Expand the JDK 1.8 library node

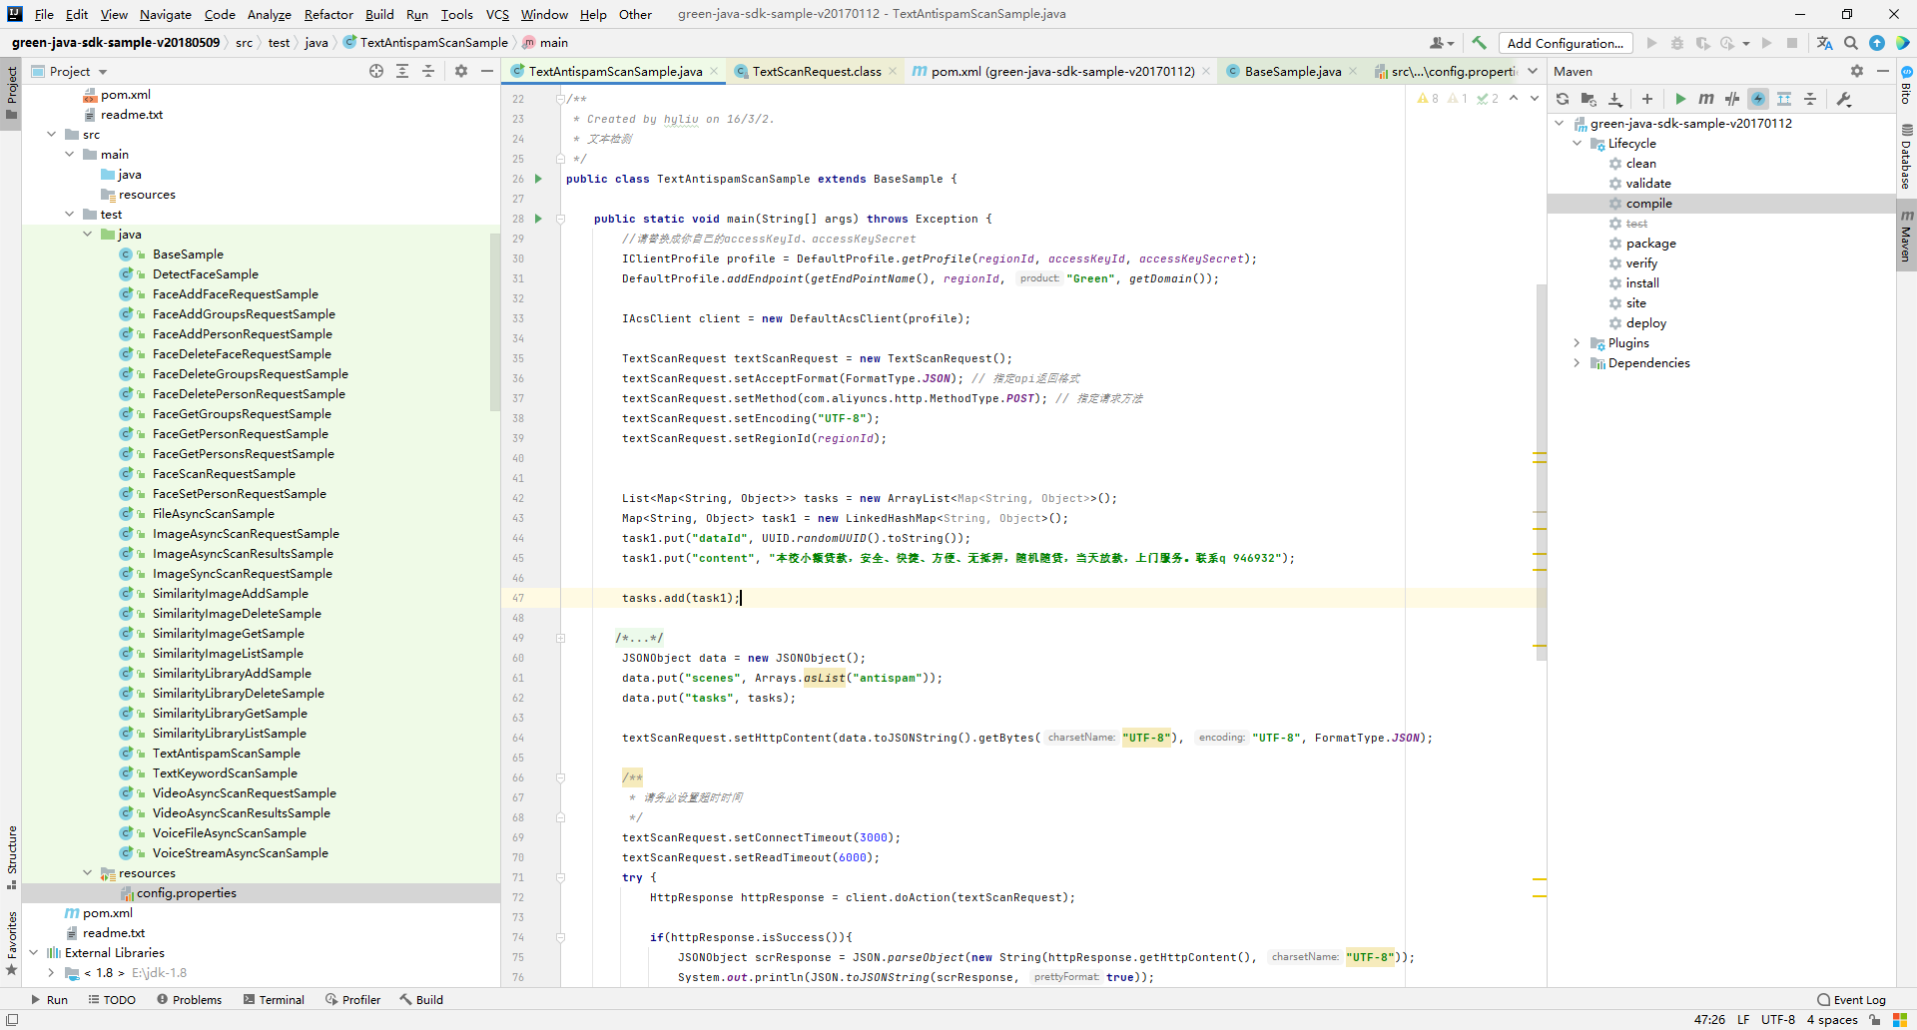pos(51,972)
